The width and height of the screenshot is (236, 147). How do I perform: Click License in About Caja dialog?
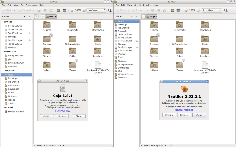62,116
